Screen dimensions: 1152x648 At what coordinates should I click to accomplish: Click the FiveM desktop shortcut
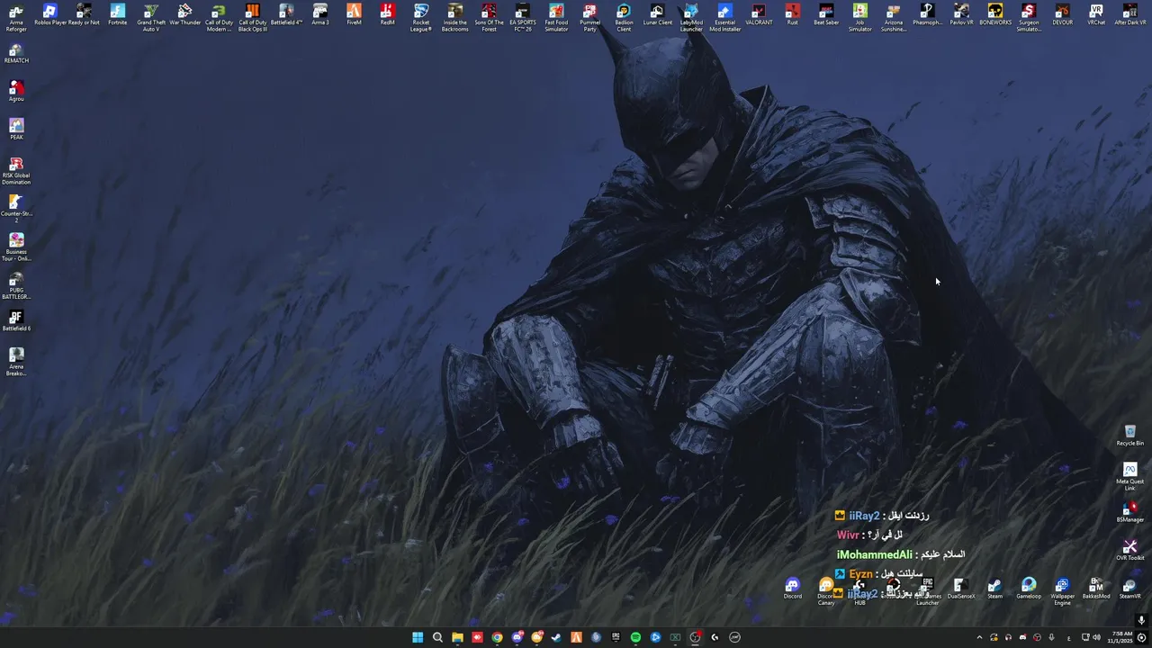pyautogui.click(x=354, y=14)
